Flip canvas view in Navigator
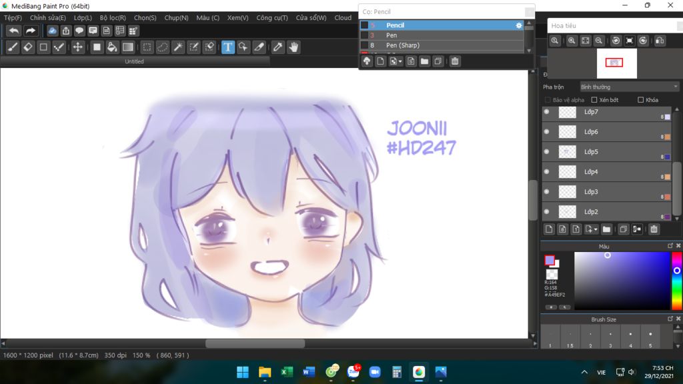 click(660, 41)
